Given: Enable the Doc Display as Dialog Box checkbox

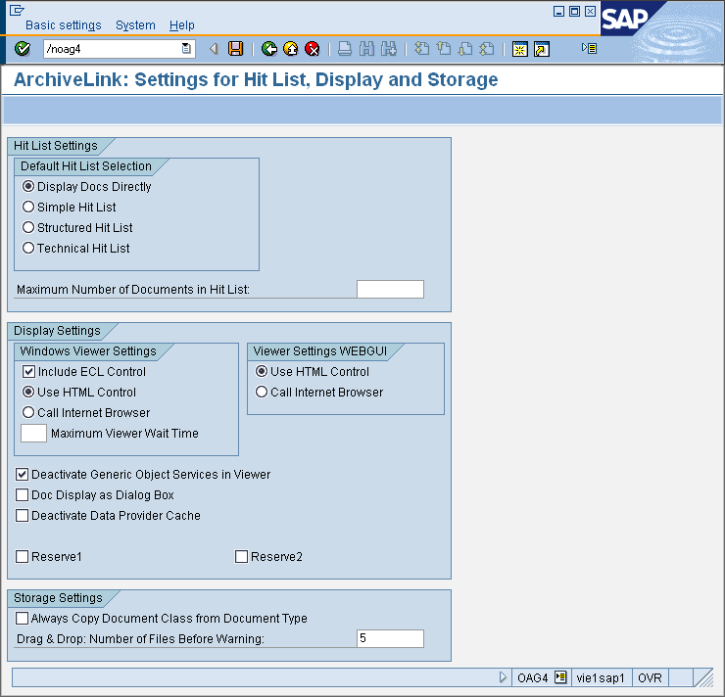Looking at the screenshot, I should tap(23, 495).
